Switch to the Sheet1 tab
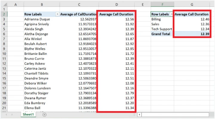 [x=28, y=115]
